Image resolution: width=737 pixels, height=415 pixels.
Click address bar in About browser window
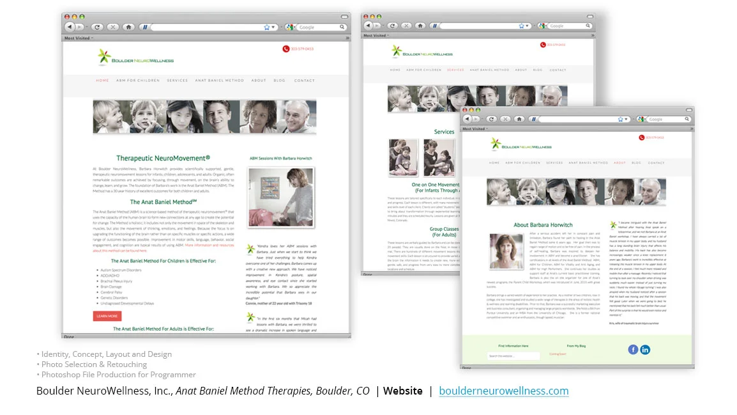click(x=578, y=119)
